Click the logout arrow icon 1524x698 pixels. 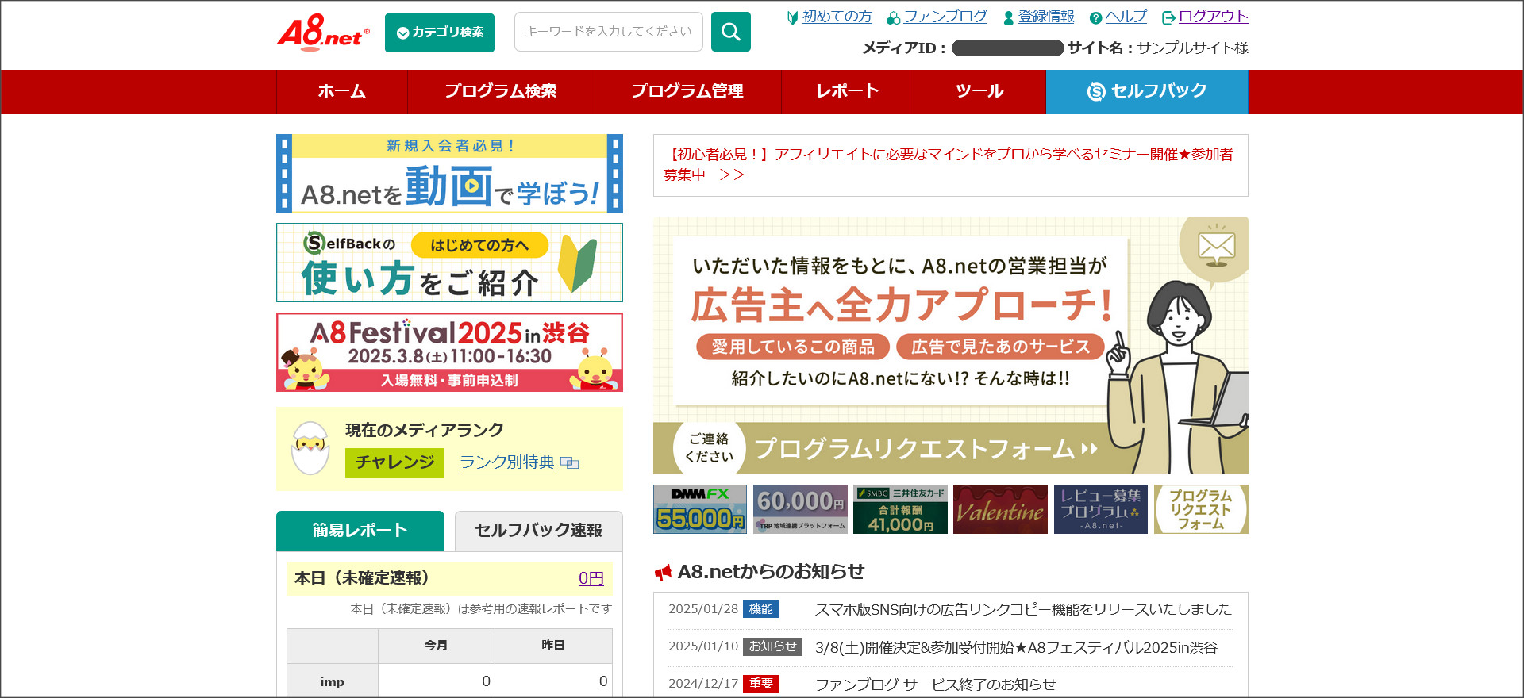click(x=1168, y=17)
